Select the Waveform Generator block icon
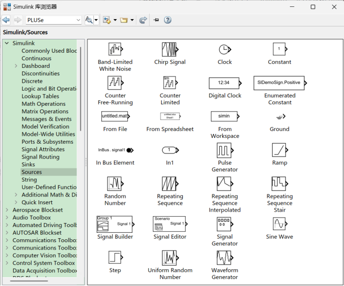Screen dimensions: 344x286 click(x=225, y=257)
